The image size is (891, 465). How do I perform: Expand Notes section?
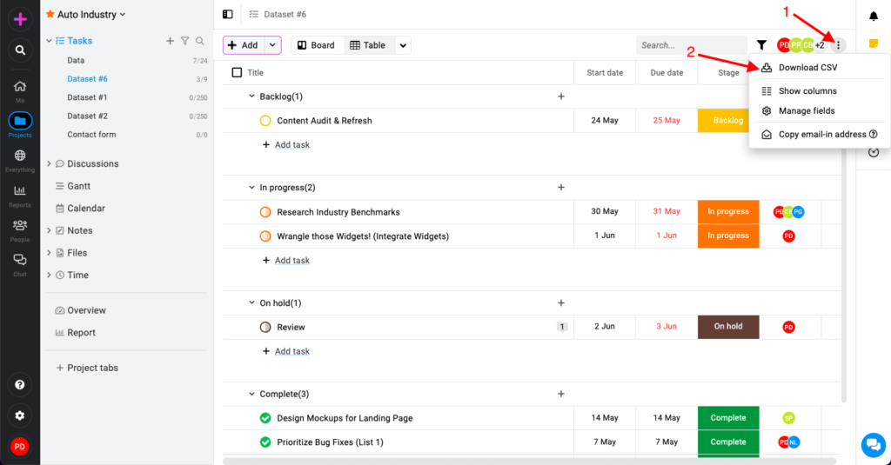49,230
